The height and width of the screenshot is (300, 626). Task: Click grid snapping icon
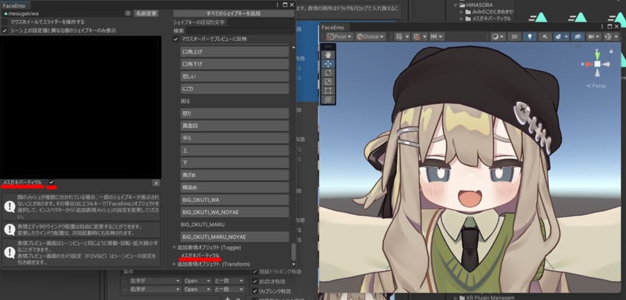[x=417, y=37]
